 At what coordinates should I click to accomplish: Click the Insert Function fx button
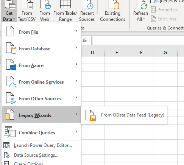(84, 40)
